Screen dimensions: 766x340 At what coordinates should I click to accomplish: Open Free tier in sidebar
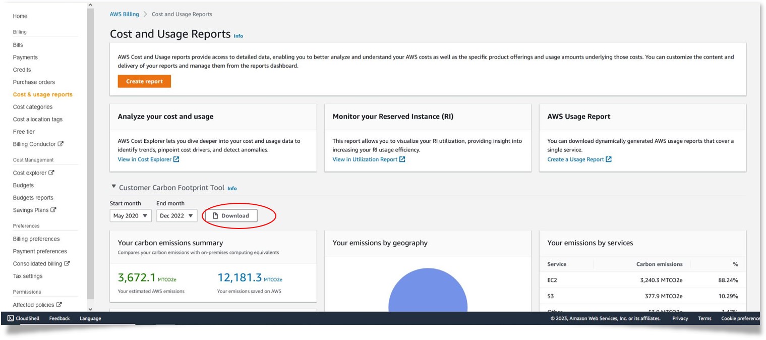(x=24, y=132)
